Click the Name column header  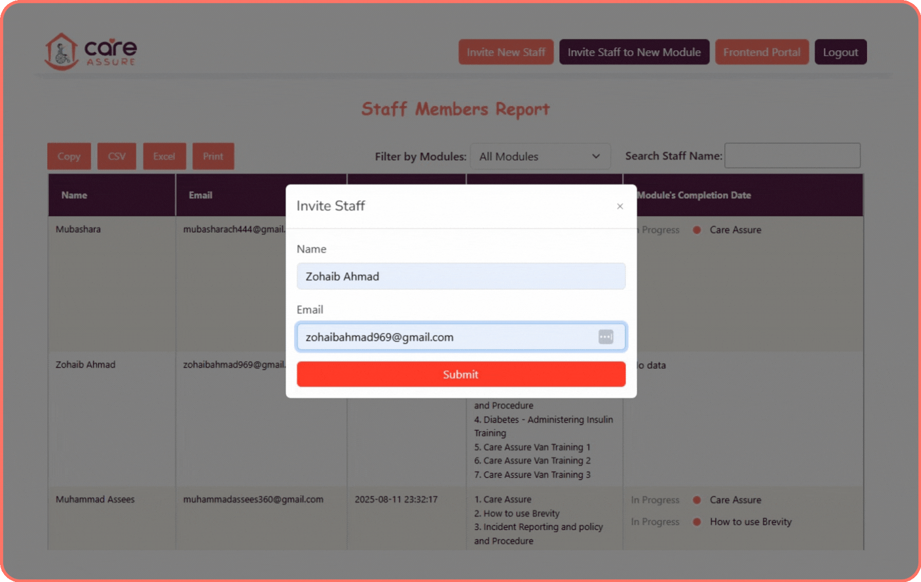pos(74,195)
